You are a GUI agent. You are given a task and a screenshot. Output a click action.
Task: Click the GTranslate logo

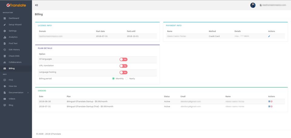click(x=16, y=5)
